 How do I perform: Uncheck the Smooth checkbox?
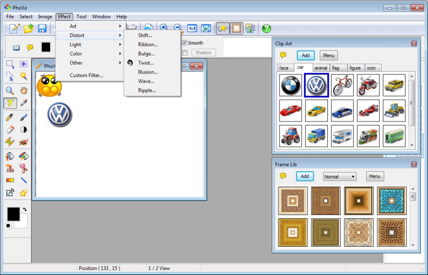click(184, 43)
